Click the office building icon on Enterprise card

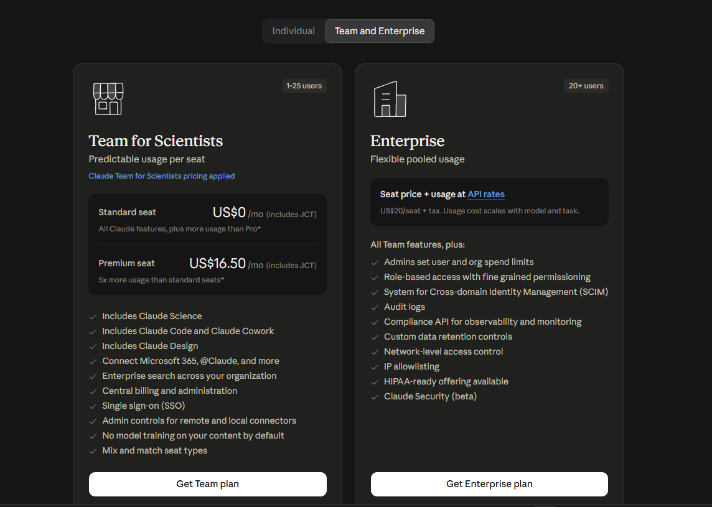pos(390,99)
